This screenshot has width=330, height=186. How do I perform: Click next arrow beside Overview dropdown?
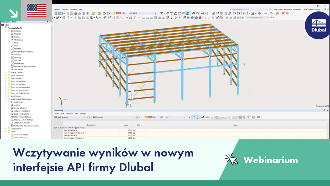point(140,117)
